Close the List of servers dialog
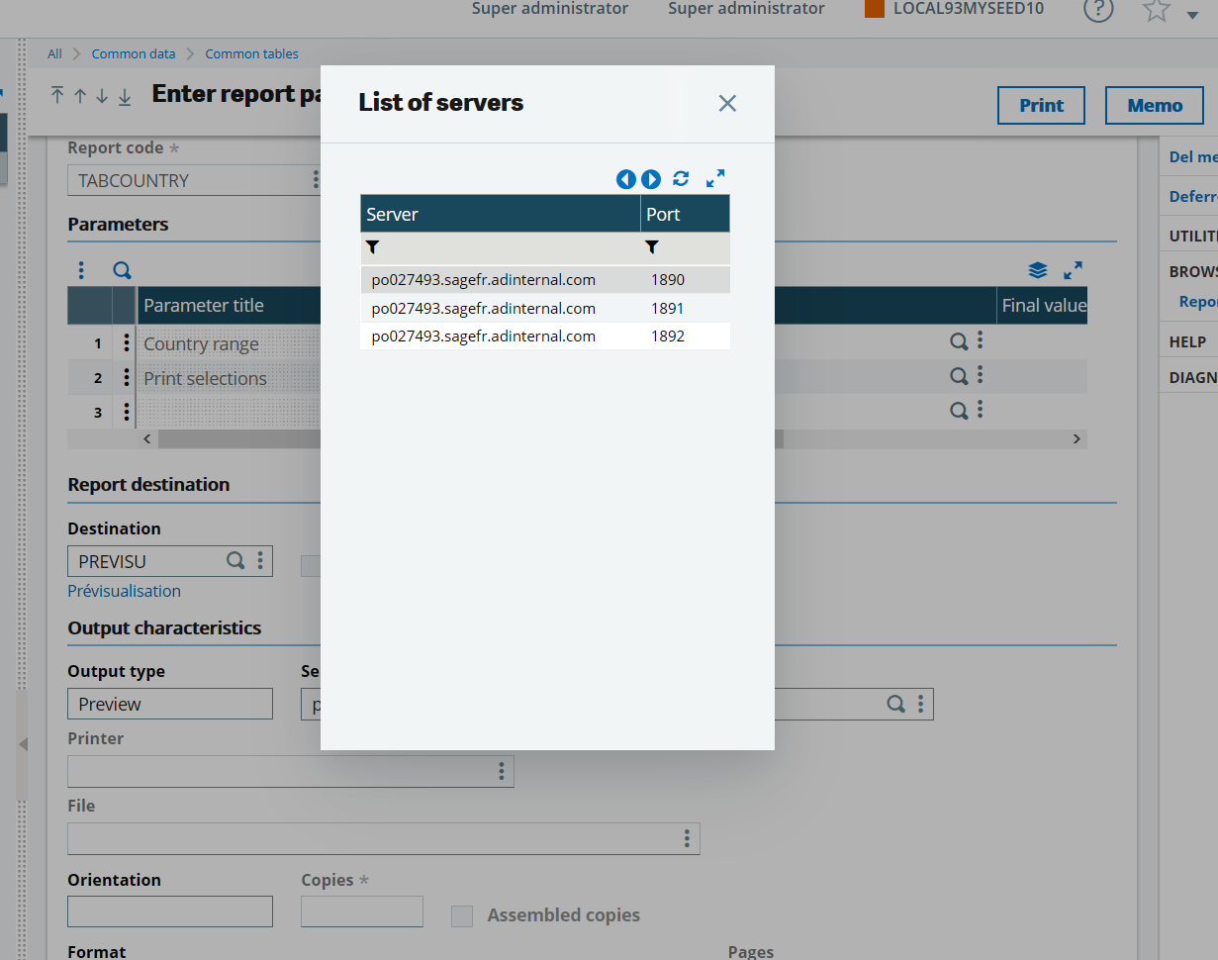 727,103
